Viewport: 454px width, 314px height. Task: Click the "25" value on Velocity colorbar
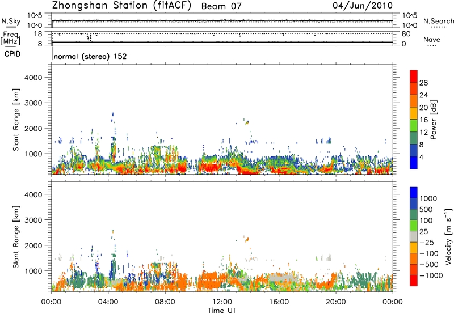pos(423,232)
